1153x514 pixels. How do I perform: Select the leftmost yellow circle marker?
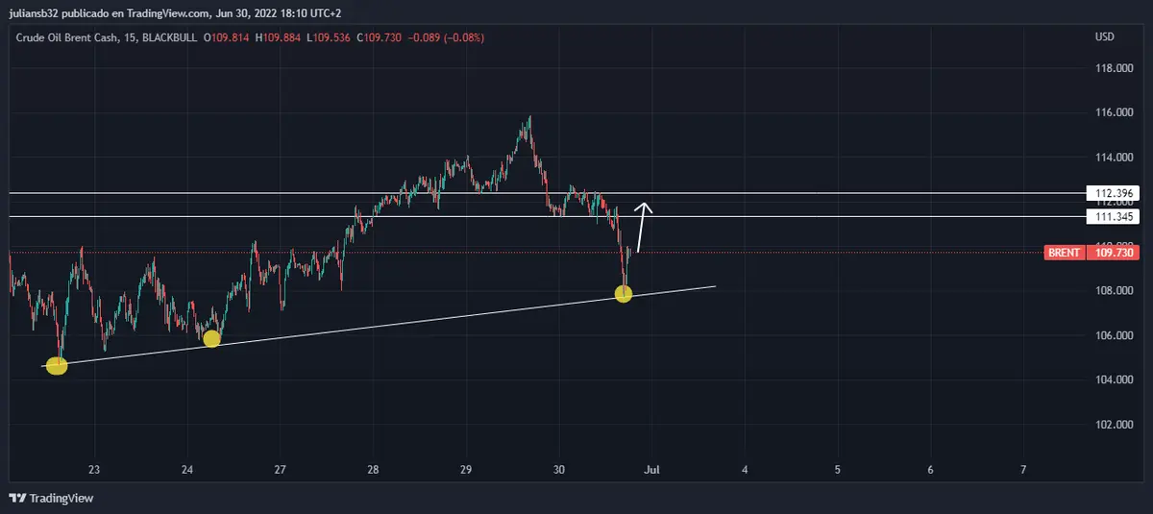tap(57, 365)
